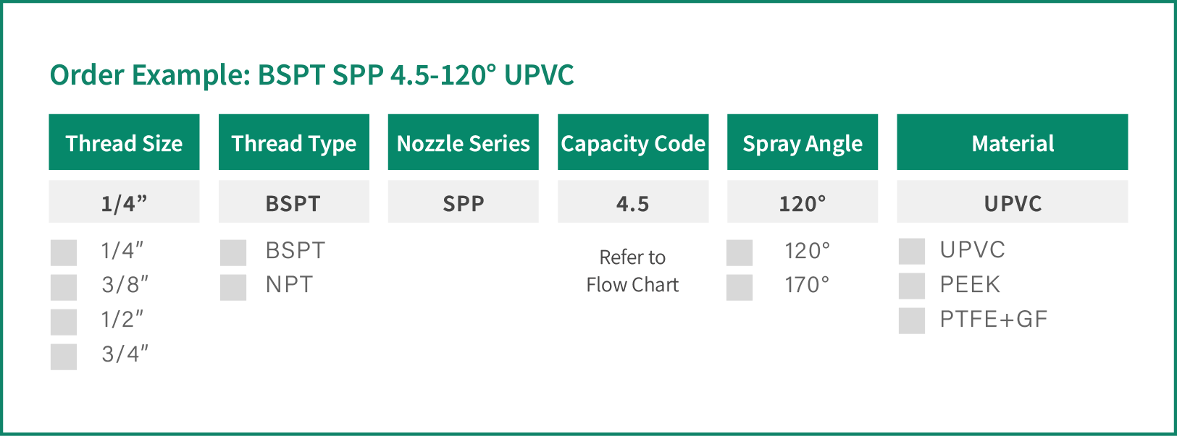Click the Spray Angle header
The height and width of the screenshot is (436, 1177).
point(803,142)
